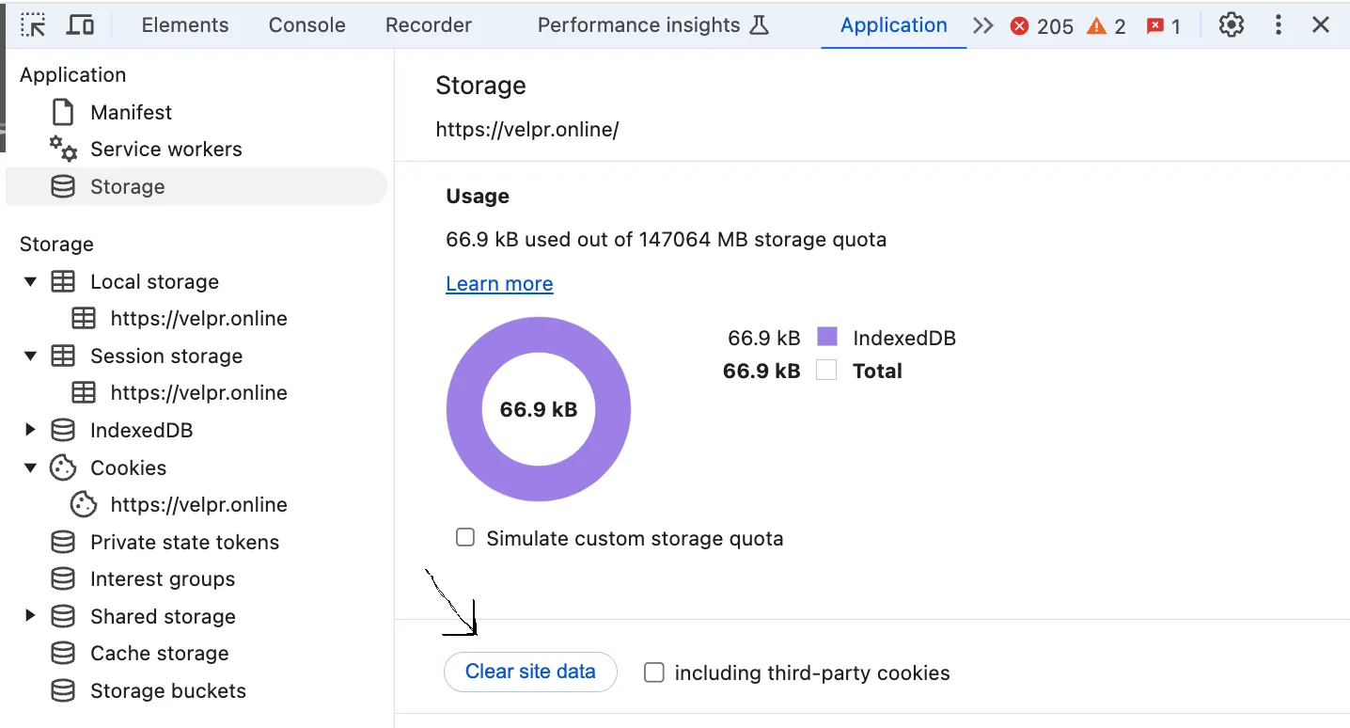This screenshot has width=1350, height=728.
Task: Open the Performance insights tab
Action: (x=652, y=25)
